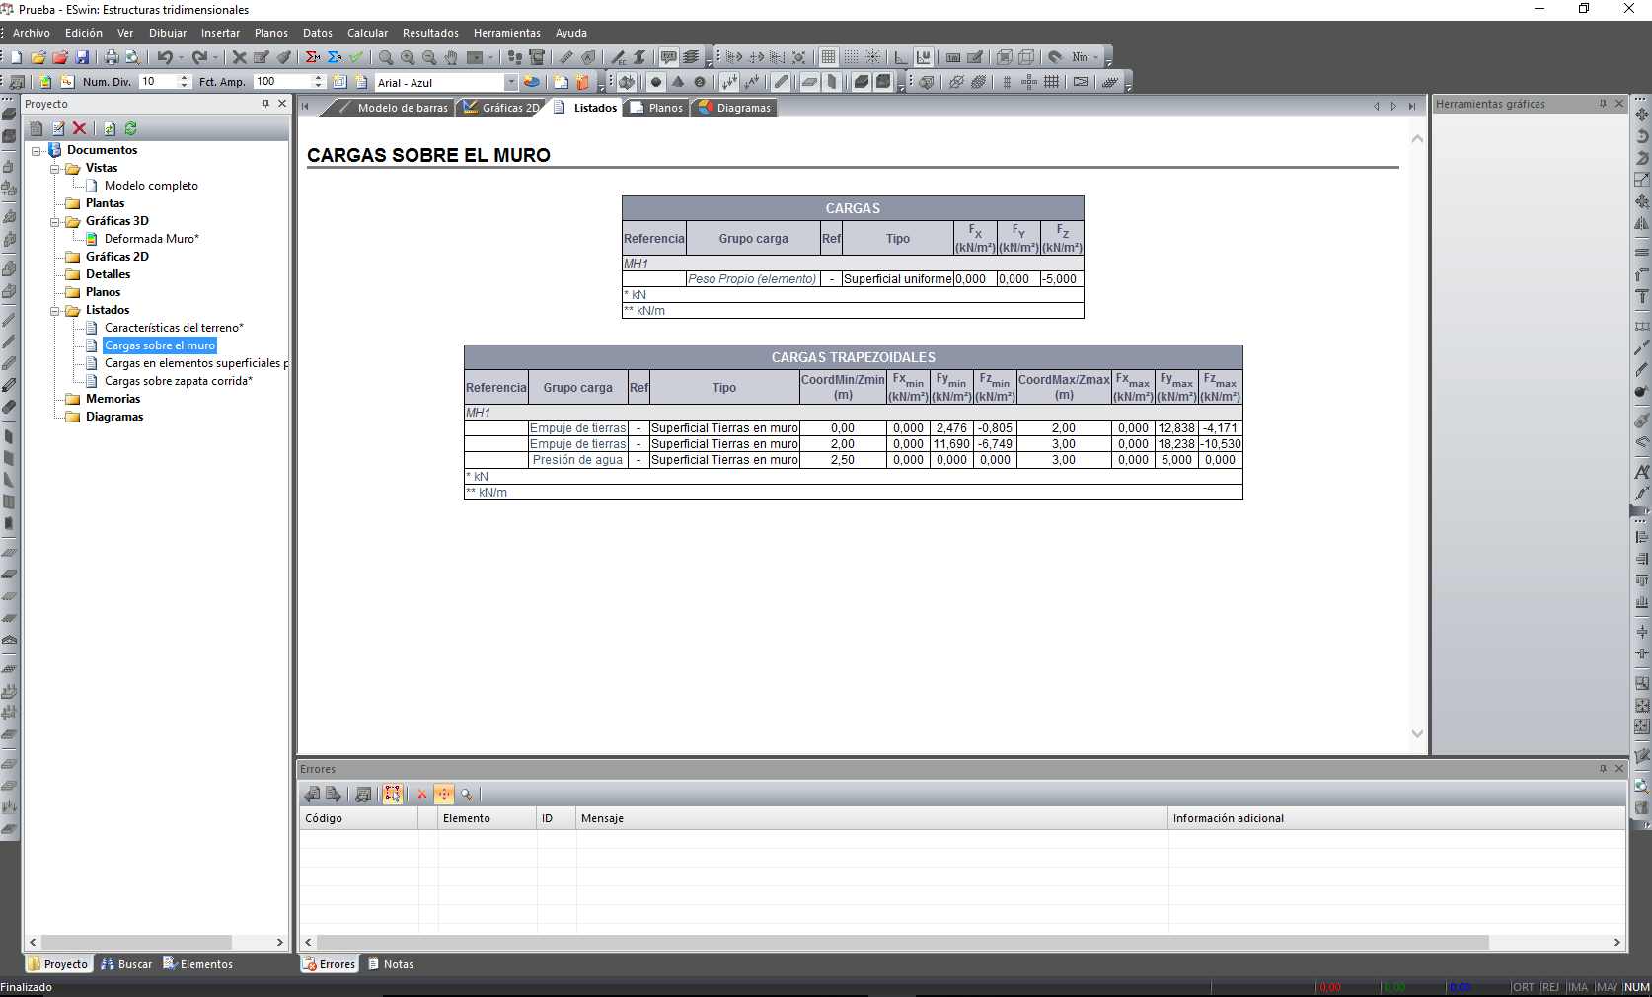This screenshot has height=997, width=1652.
Task: Run the blue sigma A calculation icon
Action: tap(335, 57)
